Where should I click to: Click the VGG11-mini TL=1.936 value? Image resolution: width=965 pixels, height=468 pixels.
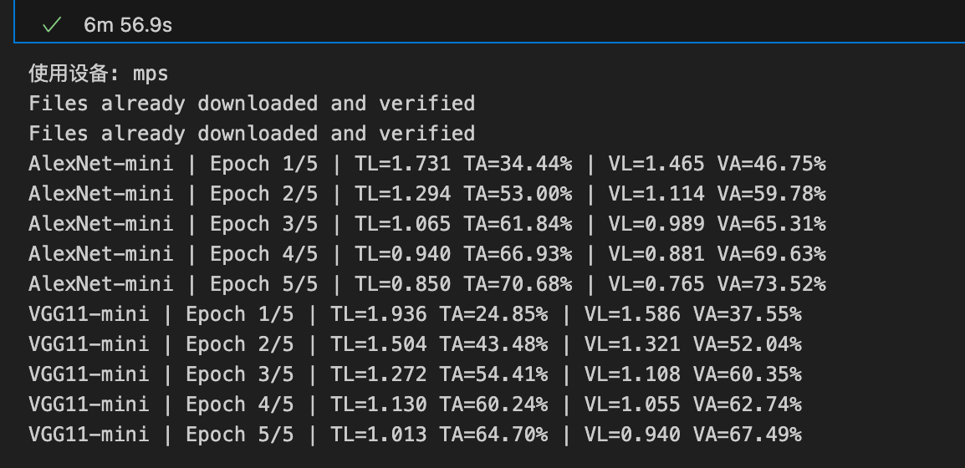click(379, 314)
